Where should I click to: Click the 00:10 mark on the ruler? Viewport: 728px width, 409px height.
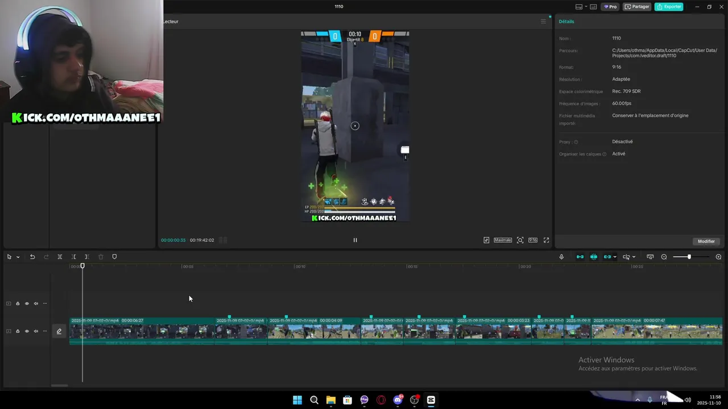coord(301,266)
